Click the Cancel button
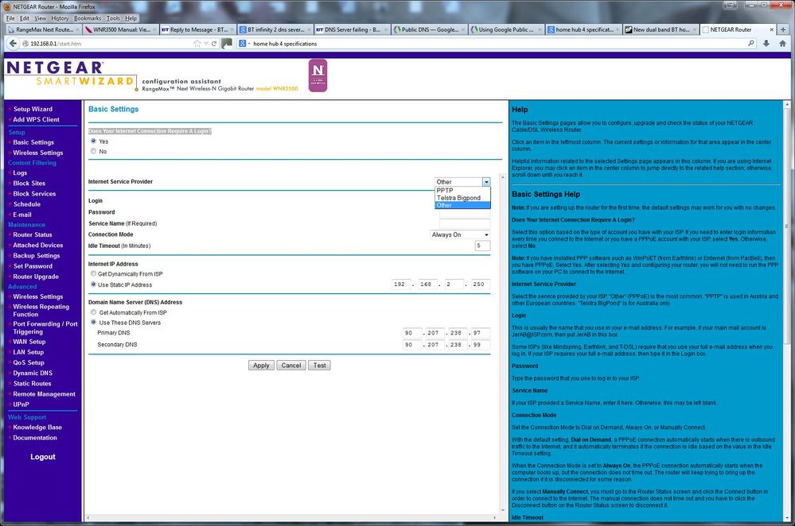Viewport: 795px width, 526px height. click(x=291, y=365)
